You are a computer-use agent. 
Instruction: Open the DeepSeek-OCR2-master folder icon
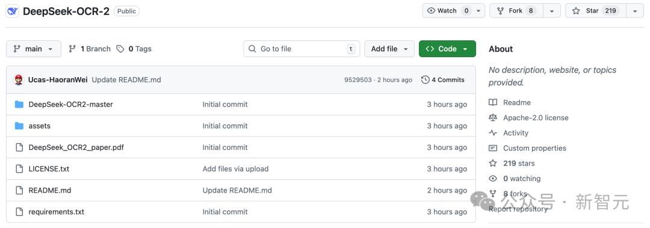19,105
